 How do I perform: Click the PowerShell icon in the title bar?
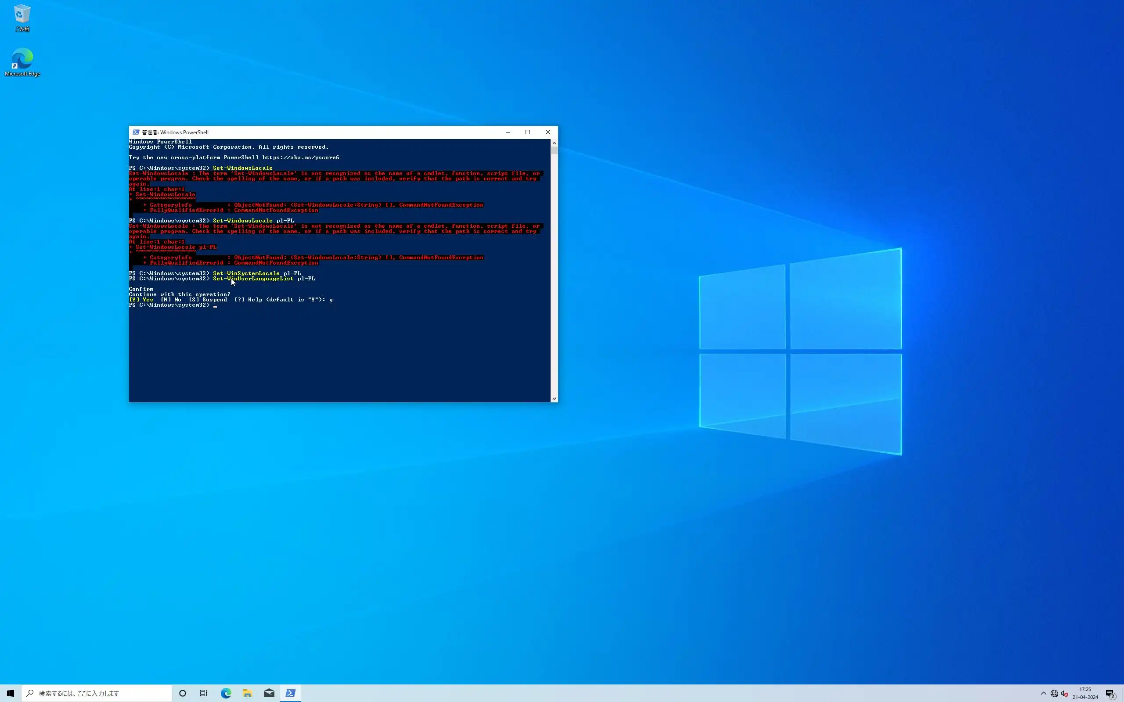[136, 133]
